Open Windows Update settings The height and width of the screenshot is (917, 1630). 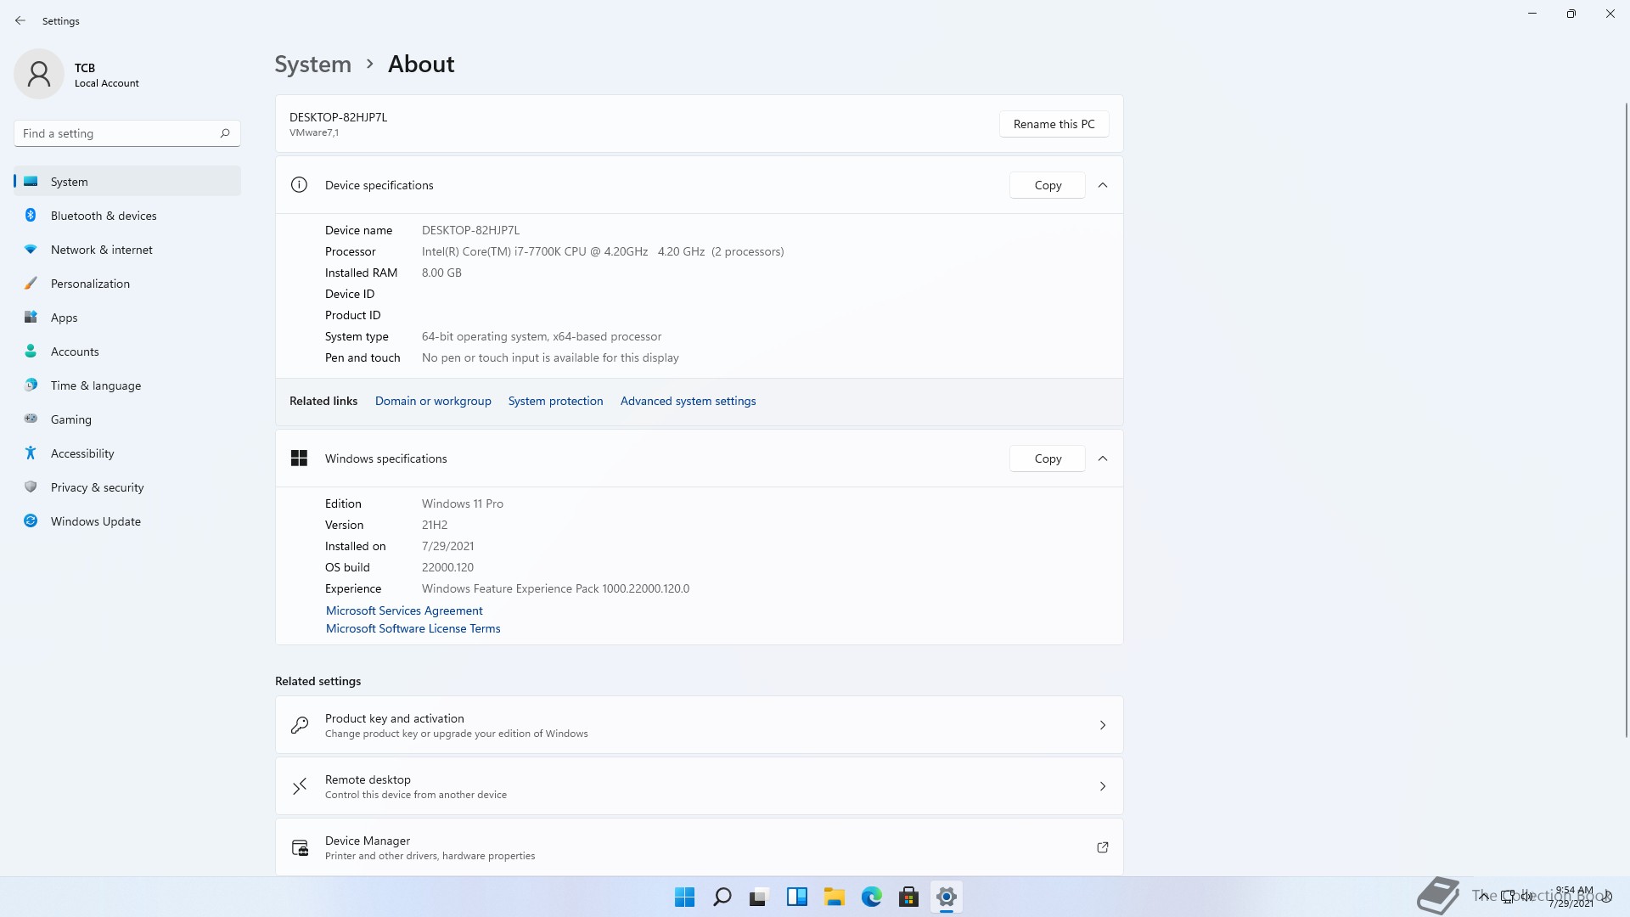pyautogui.click(x=127, y=521)
